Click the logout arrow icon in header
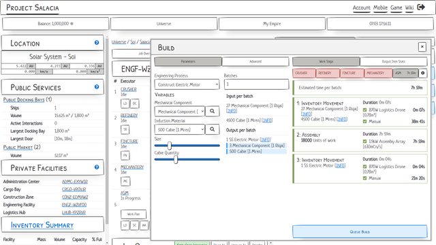The height and width of the screenshot is (245, 436). [421, 7]
